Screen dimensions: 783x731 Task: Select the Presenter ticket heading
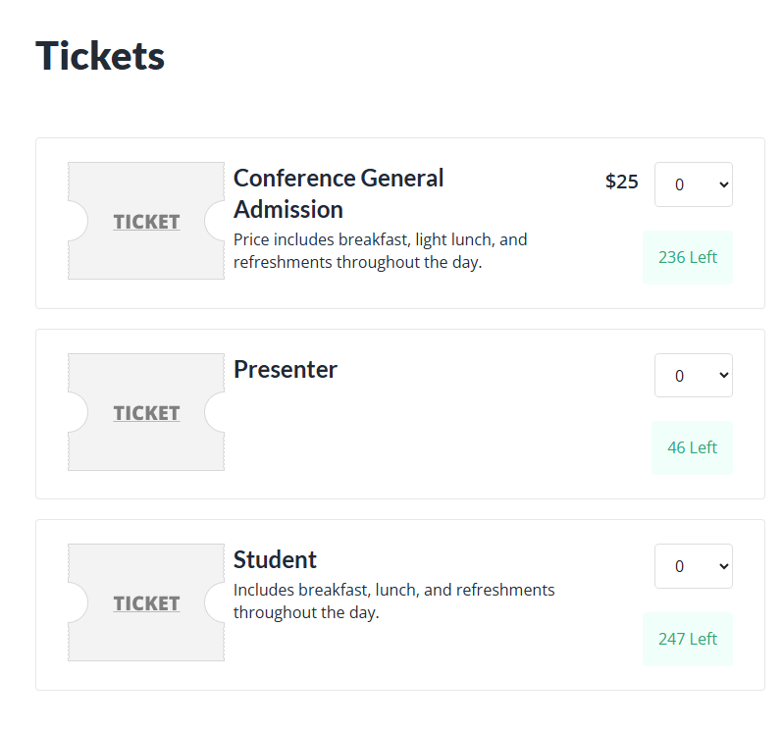pyautogui.click(x=286, y=370)
